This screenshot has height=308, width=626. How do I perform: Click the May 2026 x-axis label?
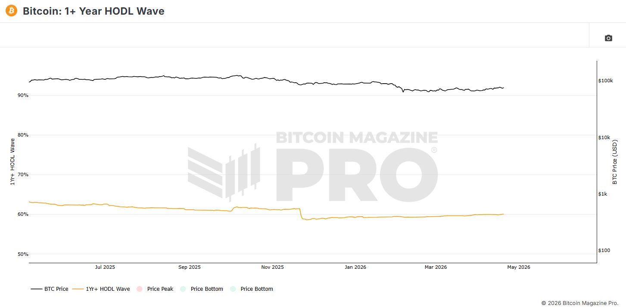coord(519,267)
